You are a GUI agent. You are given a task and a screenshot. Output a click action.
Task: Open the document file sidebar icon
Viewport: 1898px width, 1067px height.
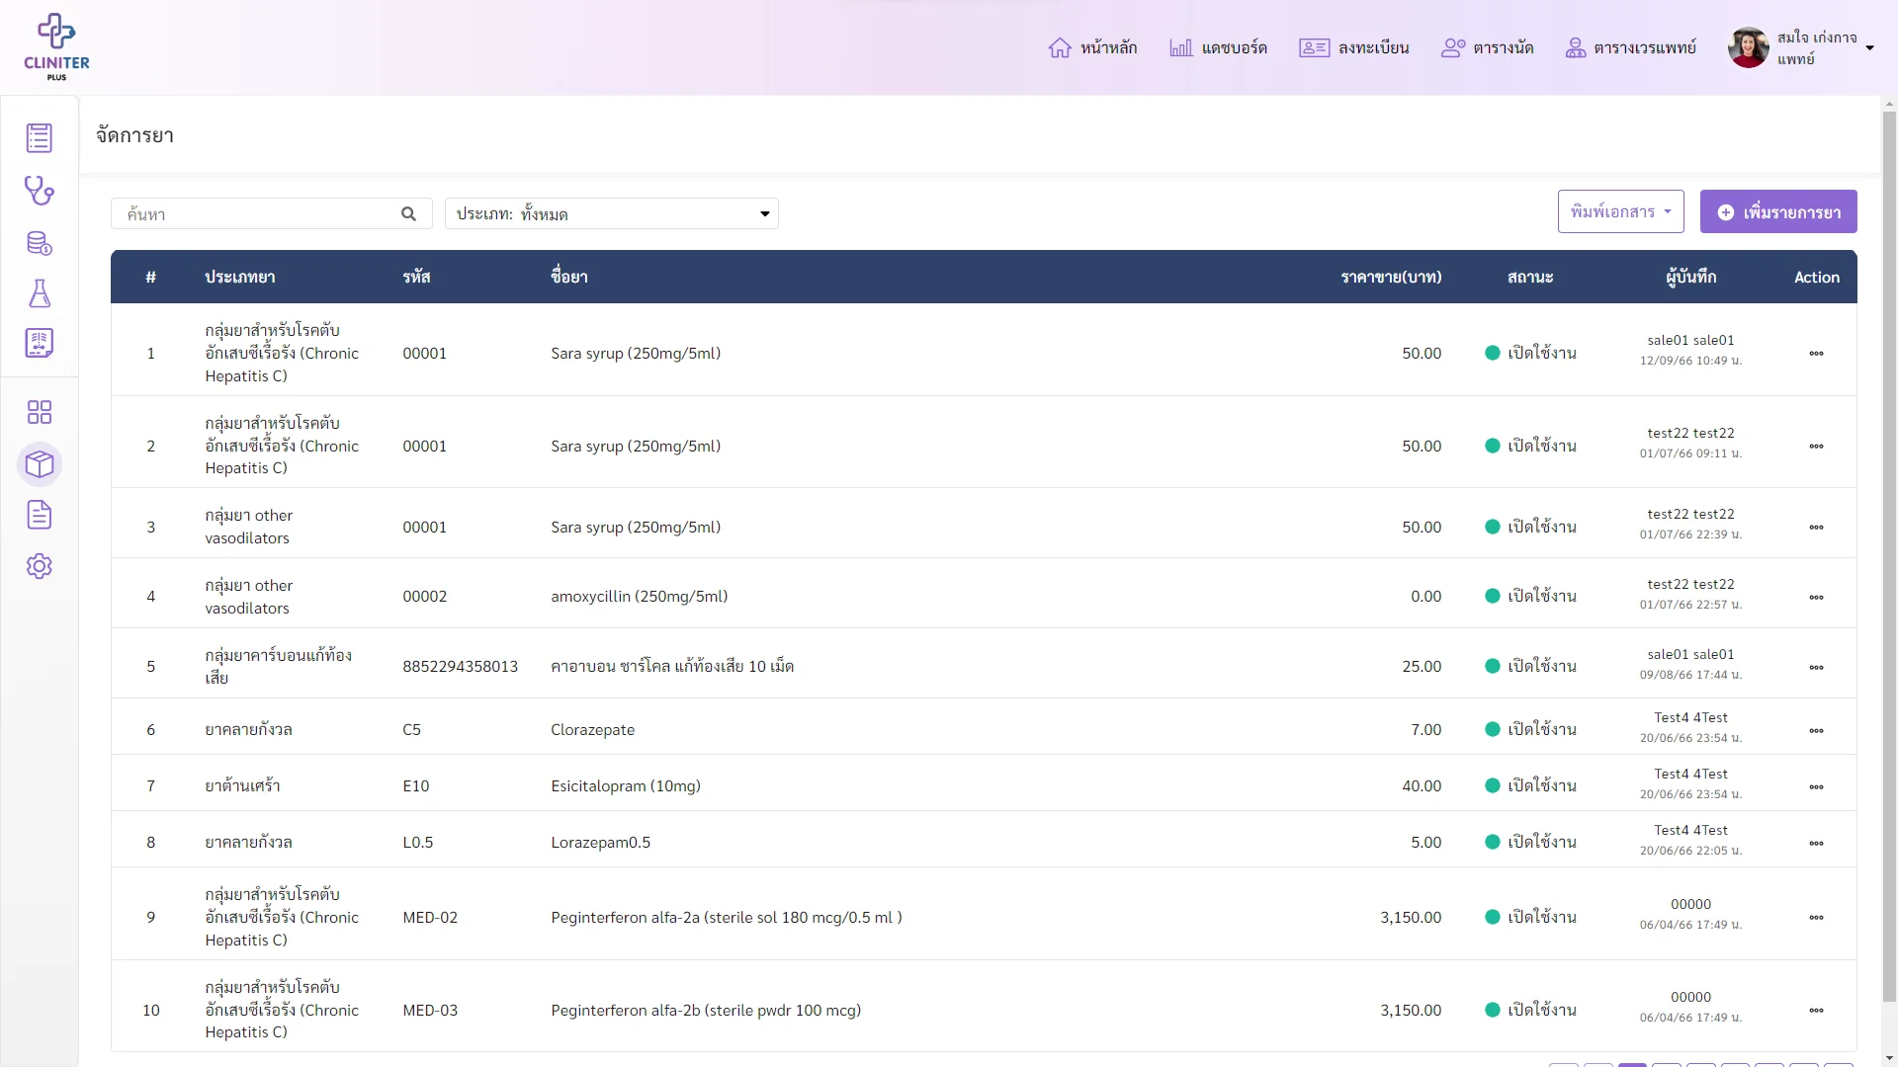pos(40,515)
